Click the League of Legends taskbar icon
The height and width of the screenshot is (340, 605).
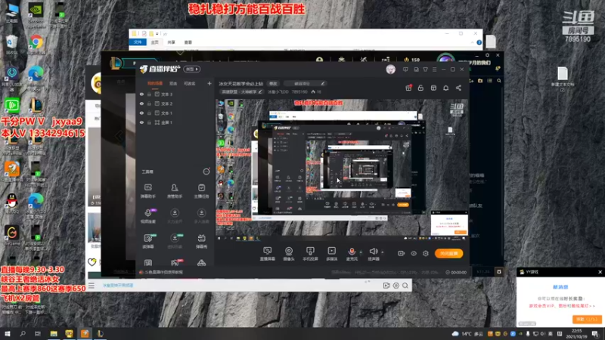click(x=101, y=334)
